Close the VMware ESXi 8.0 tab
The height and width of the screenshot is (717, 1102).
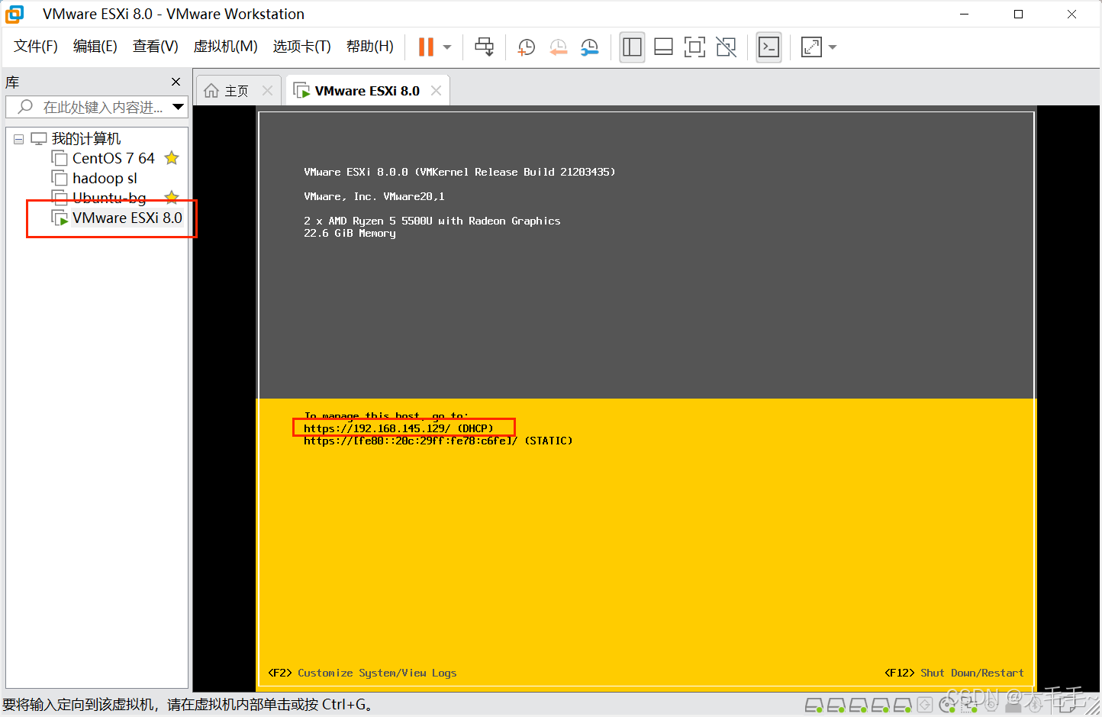436,90
